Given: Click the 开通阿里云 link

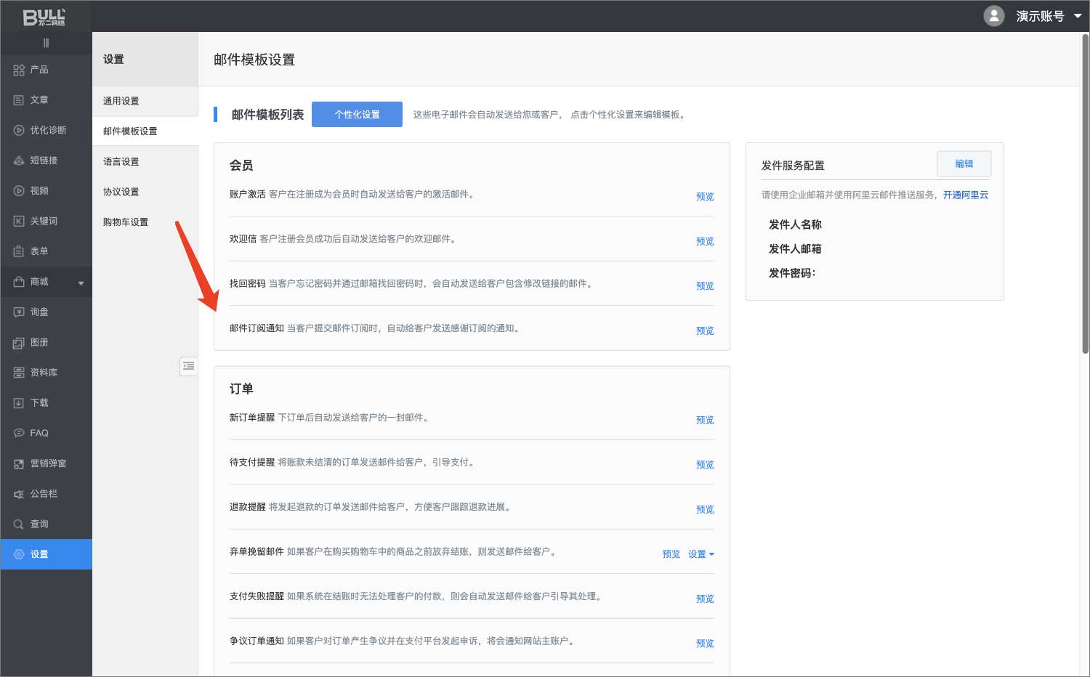Looking at the screenshot, I should pos(965,195).
